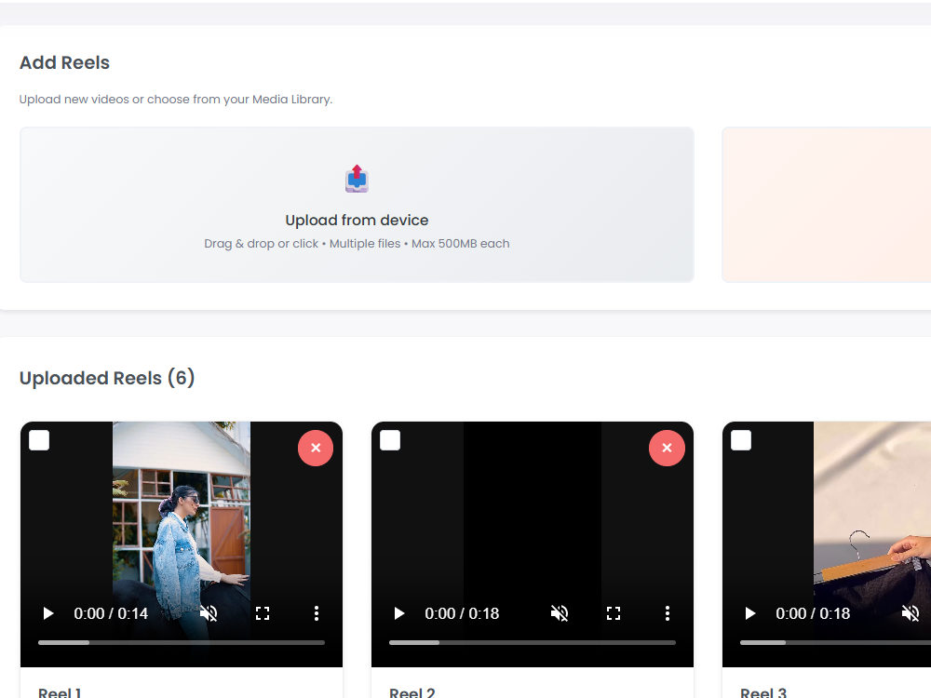The height and width of the screenshot is (698, 931).
Task: Select the Reel 2 checkbox
Action: (x=390, y=440)
